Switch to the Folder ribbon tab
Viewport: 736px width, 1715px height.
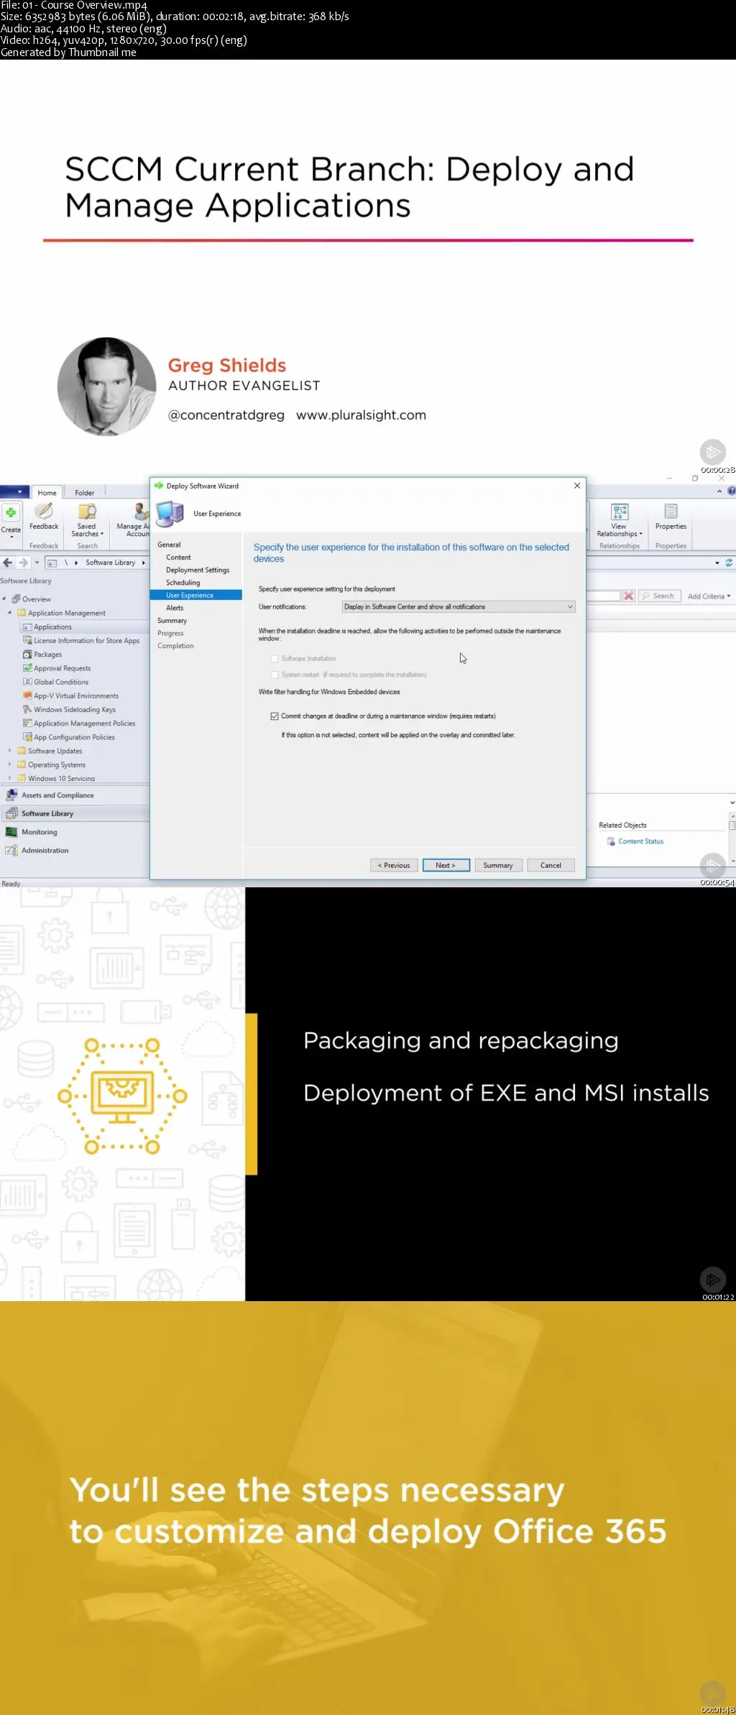click(x=85, y=493)
